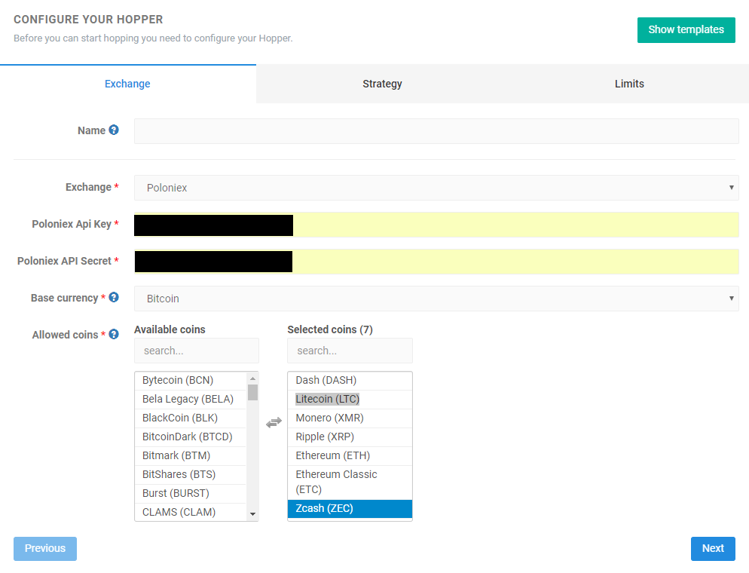Switch to the Limits tab
The image size is (749, 573).
click(x=629, y=84)
